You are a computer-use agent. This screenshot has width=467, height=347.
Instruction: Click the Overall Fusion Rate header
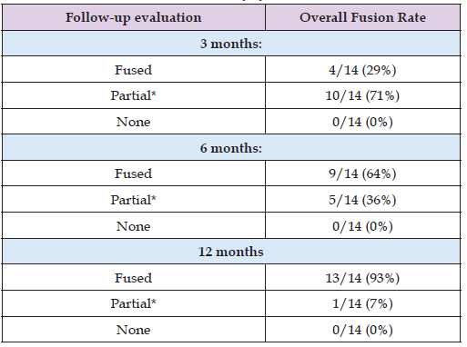tap(362, 17)
